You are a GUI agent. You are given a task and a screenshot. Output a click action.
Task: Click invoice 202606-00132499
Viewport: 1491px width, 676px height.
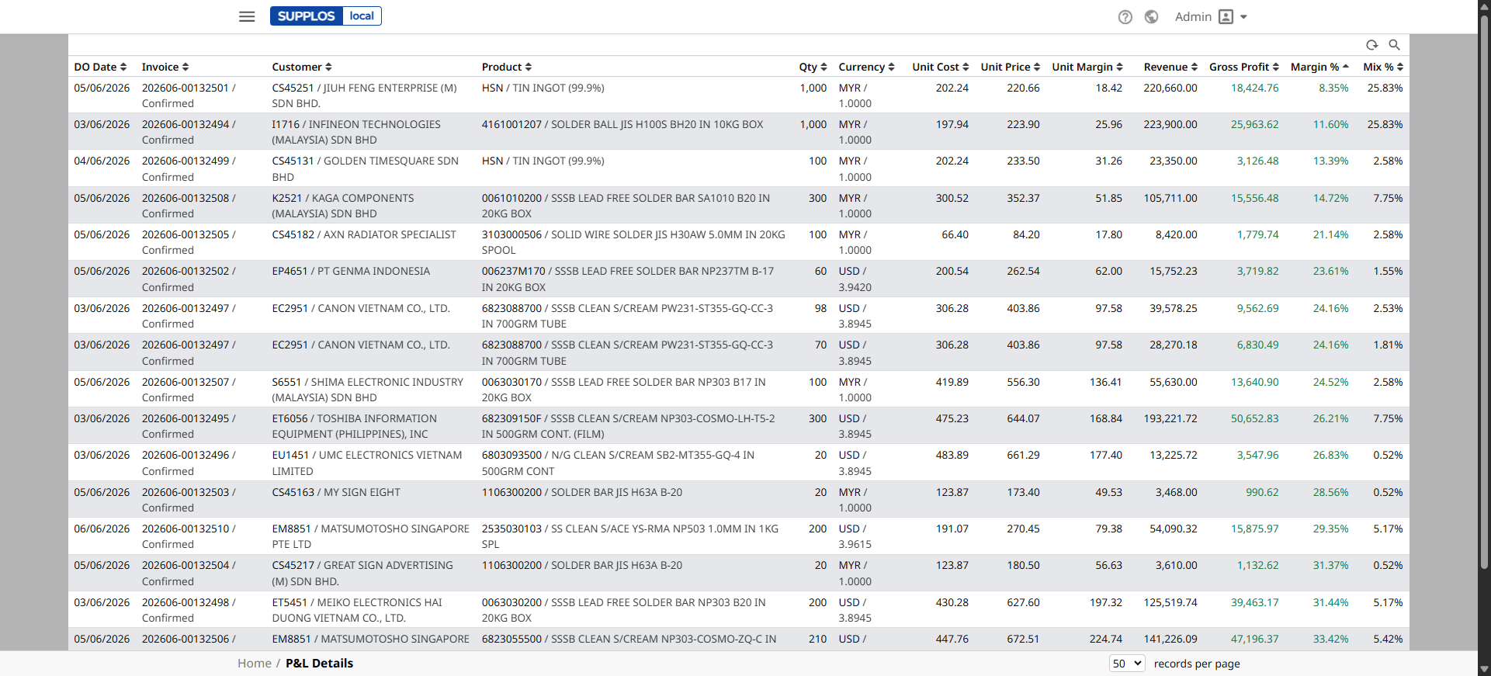(186, 161)
